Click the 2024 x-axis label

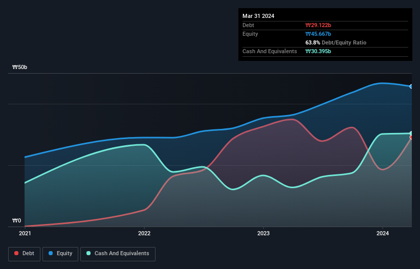point(383,233)
